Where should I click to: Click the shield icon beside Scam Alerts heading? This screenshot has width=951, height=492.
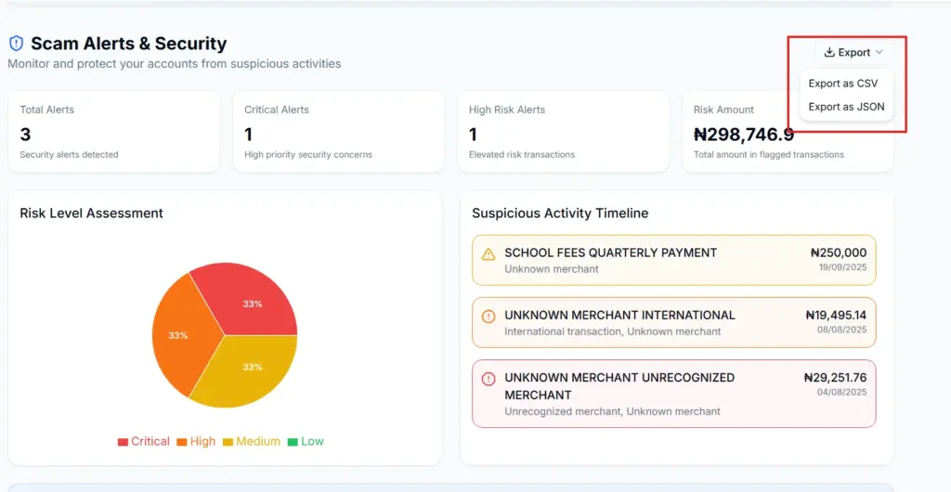[16, 43]
